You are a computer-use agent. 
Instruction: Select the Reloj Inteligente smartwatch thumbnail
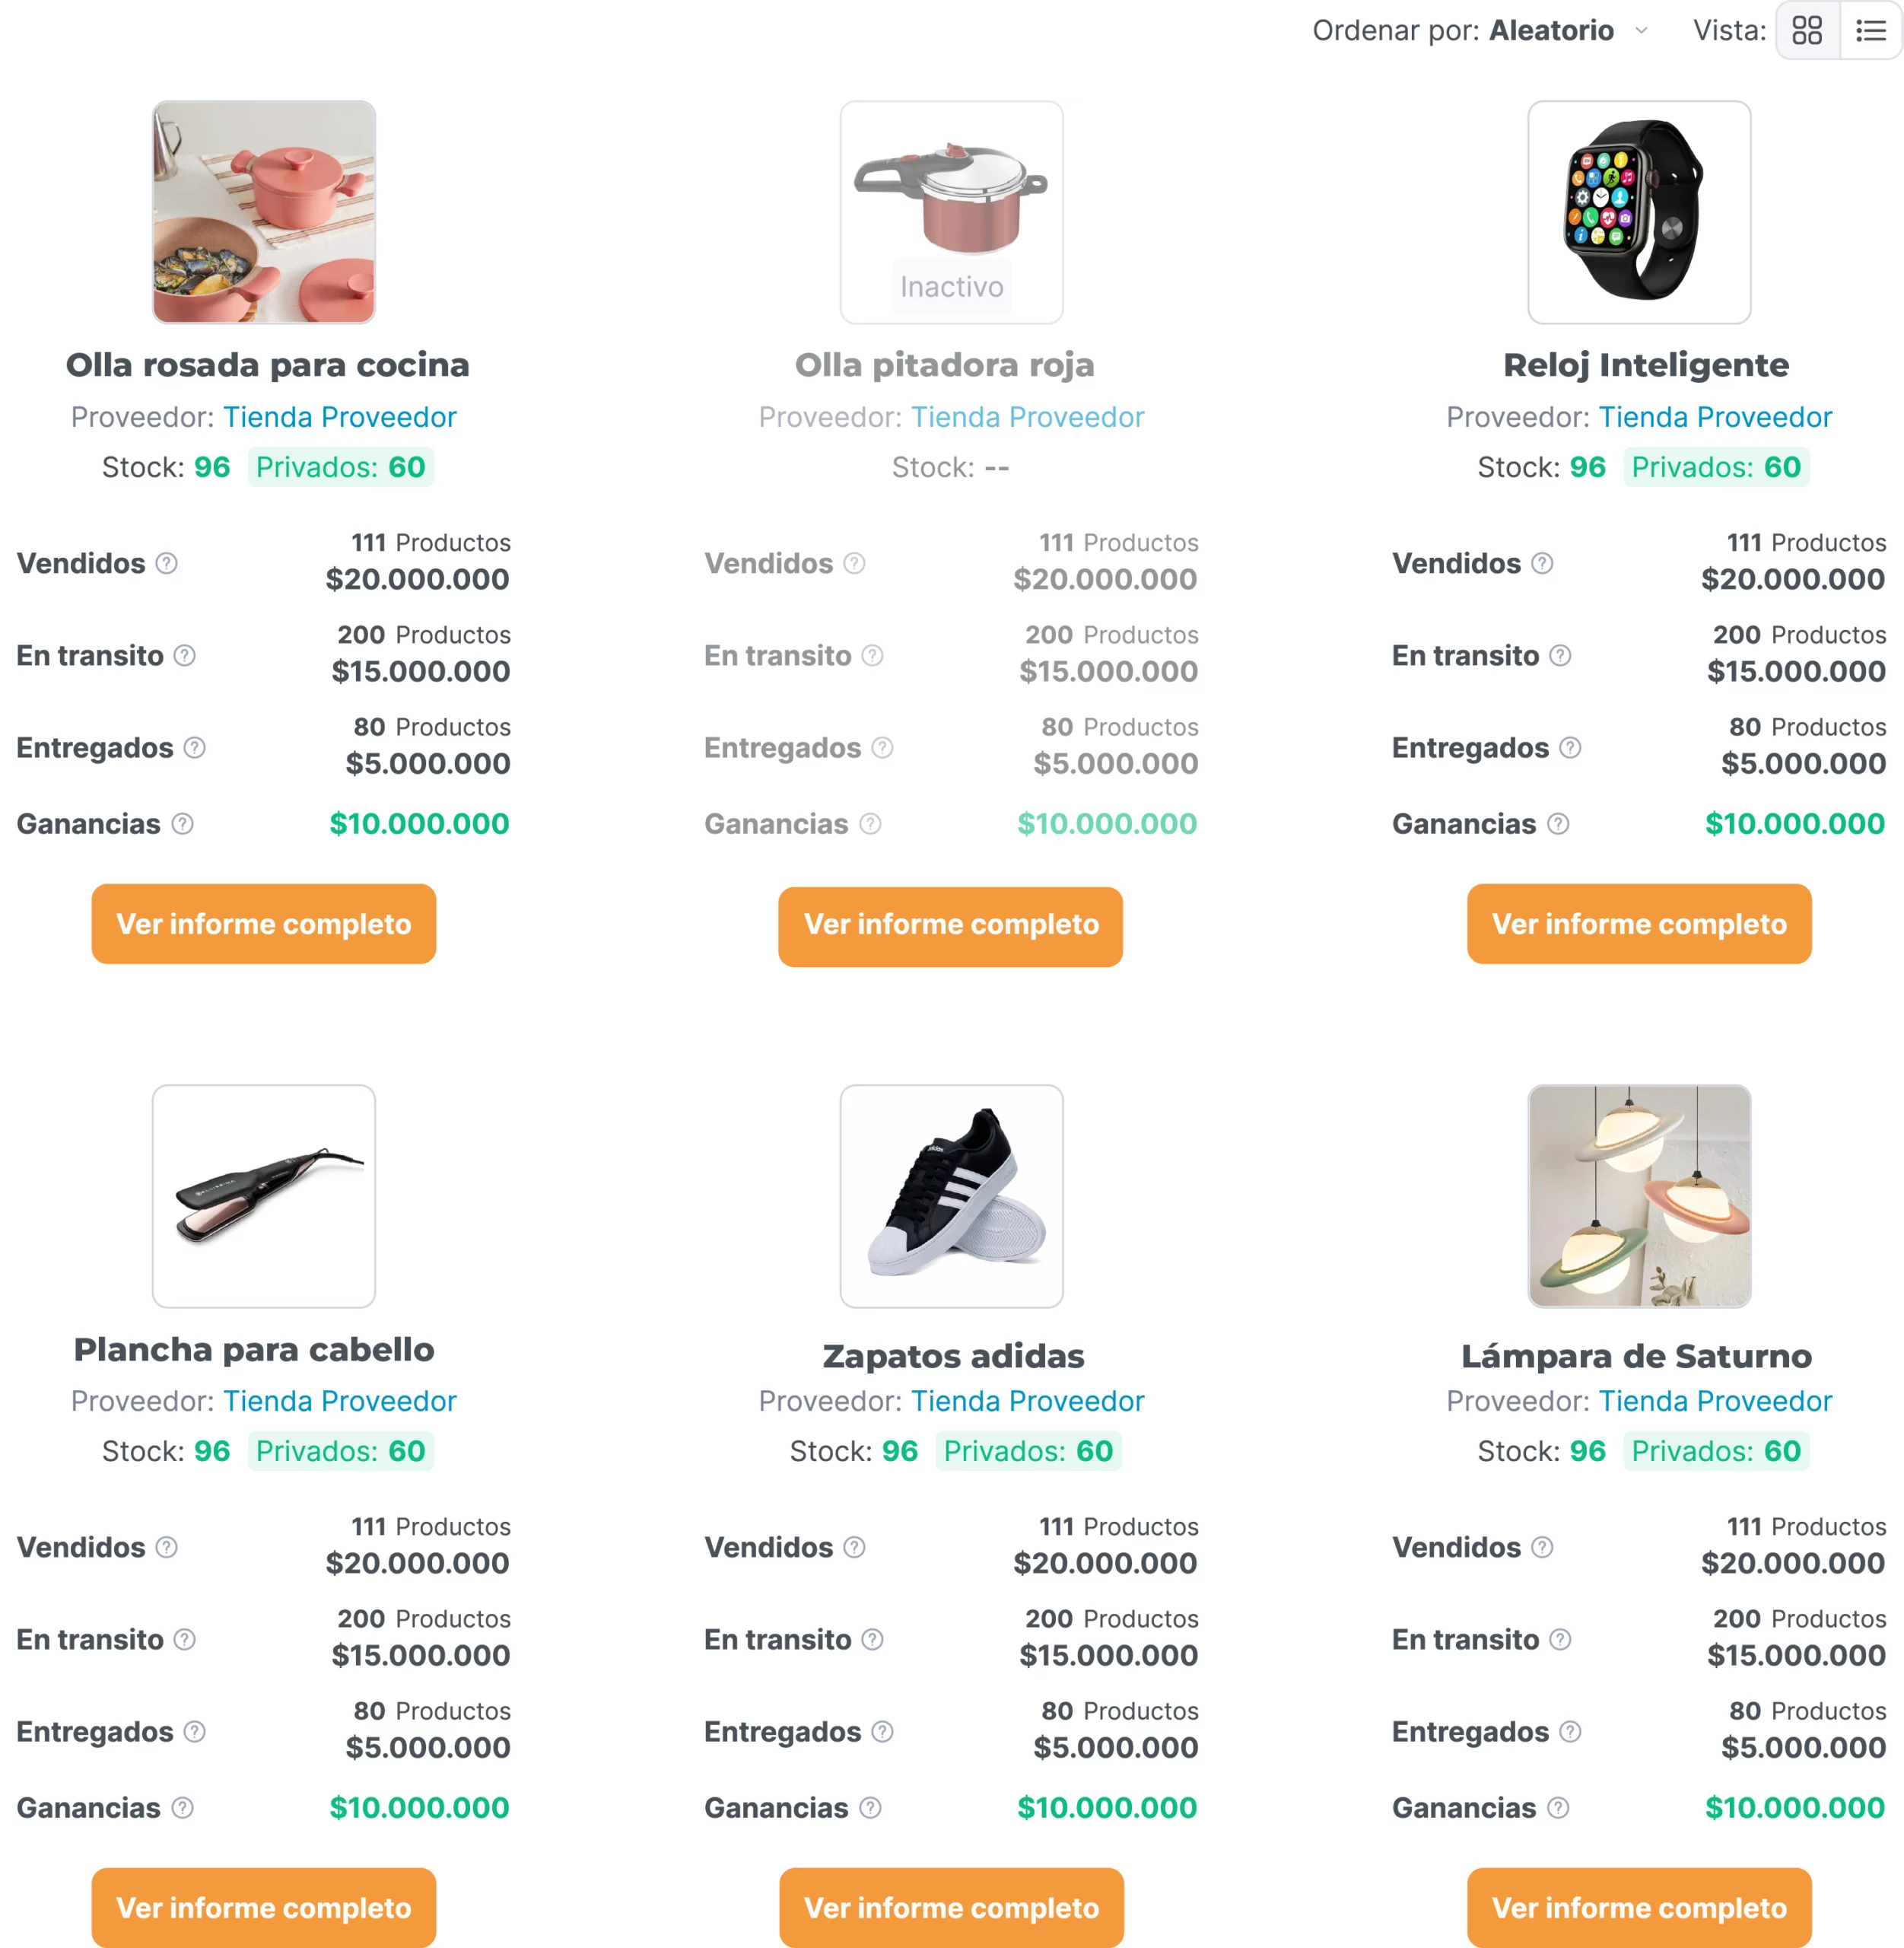coord(1639,212)
